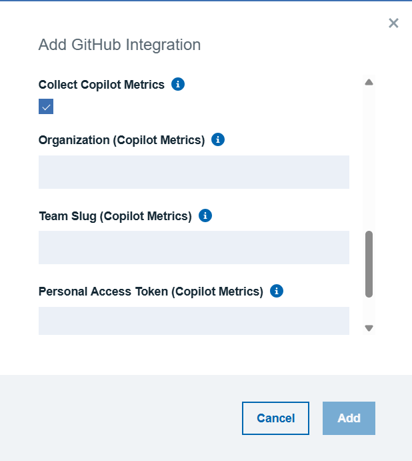Click the Personal Access Token label text
The height and width of the screenshot is (461, 412).
[151, 292]
